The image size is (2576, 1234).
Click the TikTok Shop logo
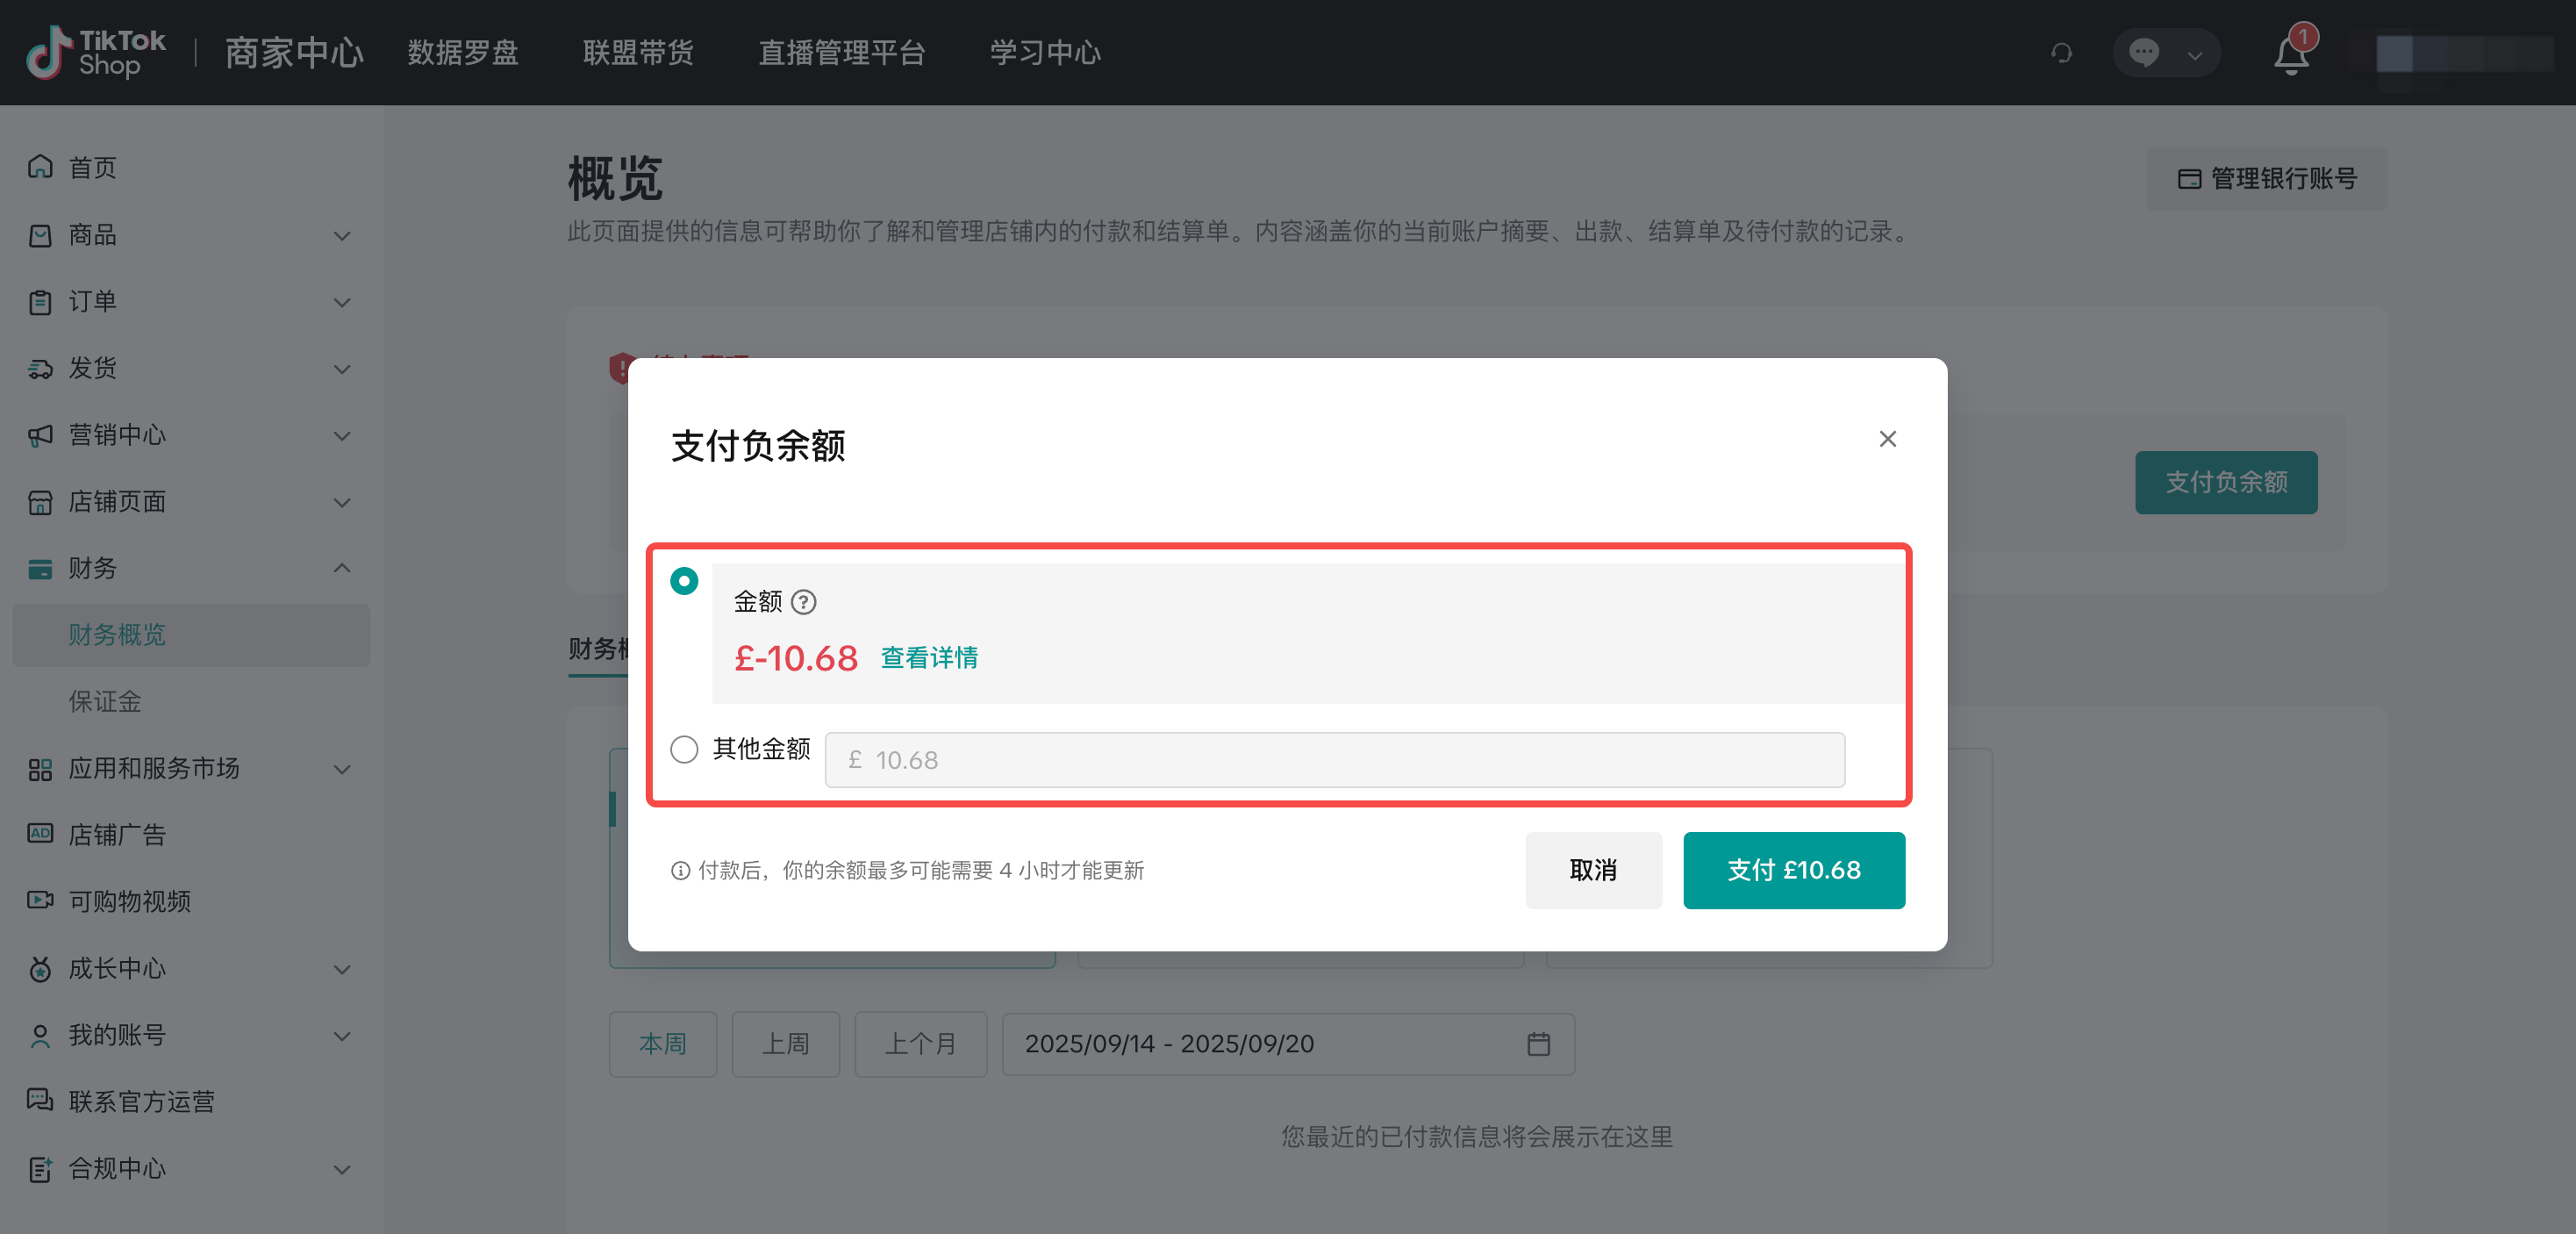click(x=96, y=52)
